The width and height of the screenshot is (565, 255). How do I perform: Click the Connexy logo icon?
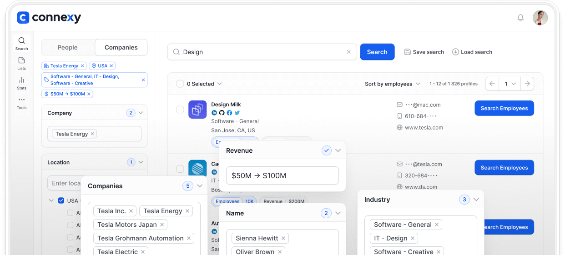pos(23,18)
